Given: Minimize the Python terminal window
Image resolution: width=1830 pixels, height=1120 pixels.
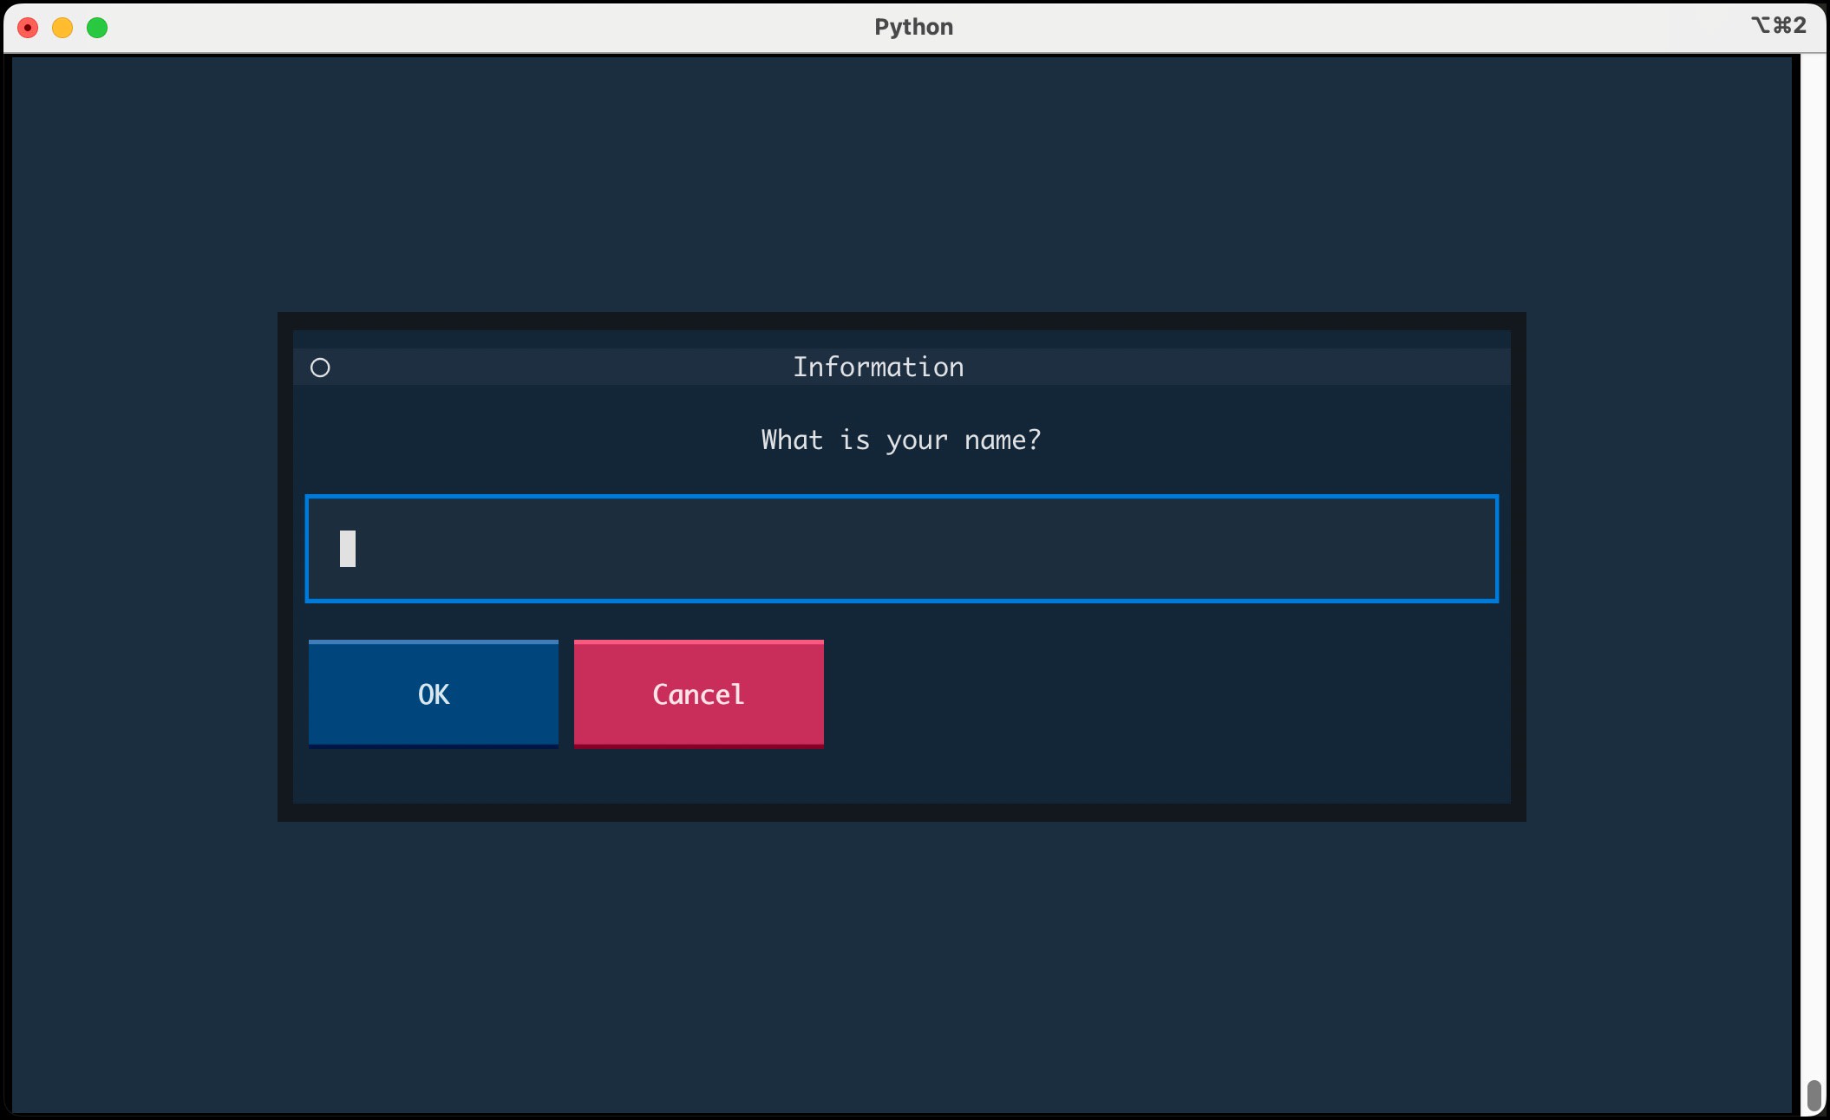Looking at the screenshot, I should tap(62, 27).
